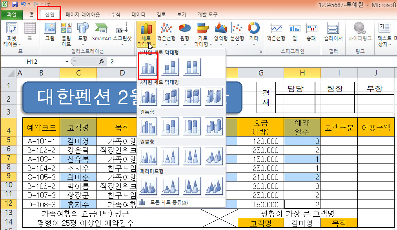The image size is (397, 230).
Task: Switch to the 검토 (Review) tab
Action: (x=161, y=14)
